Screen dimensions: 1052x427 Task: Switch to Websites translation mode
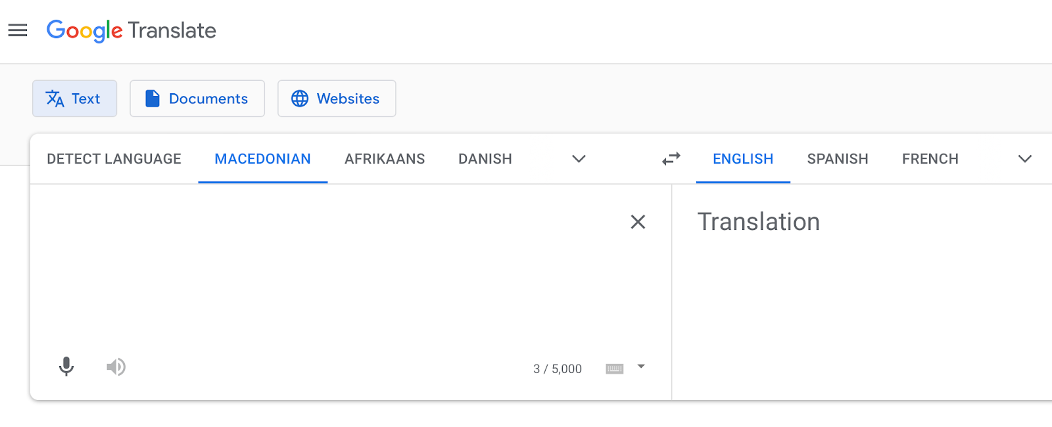[x=337, y=99]
